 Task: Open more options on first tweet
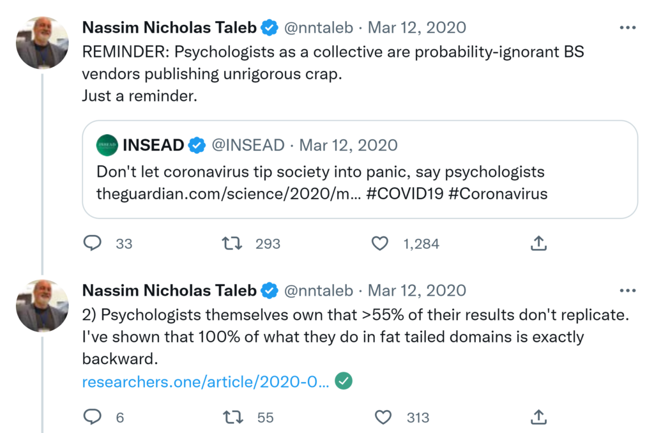click(628, 27)
